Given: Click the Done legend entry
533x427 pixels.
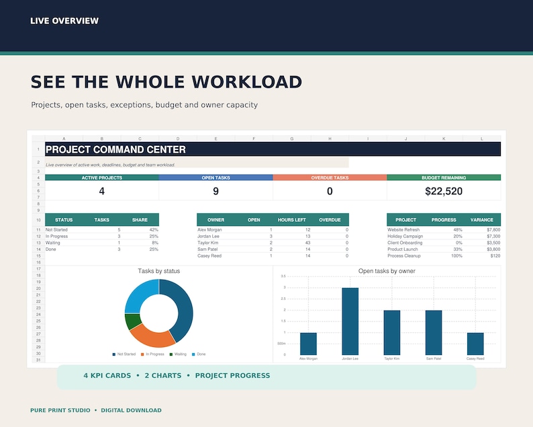Looking at the screenshot, I should coord(199,354).
